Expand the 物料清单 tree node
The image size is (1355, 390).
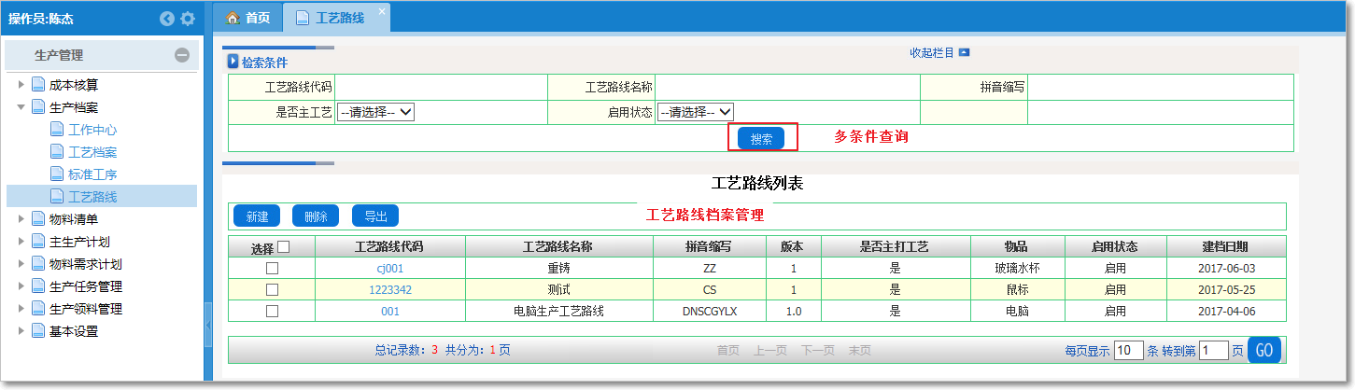pos(21,219)
